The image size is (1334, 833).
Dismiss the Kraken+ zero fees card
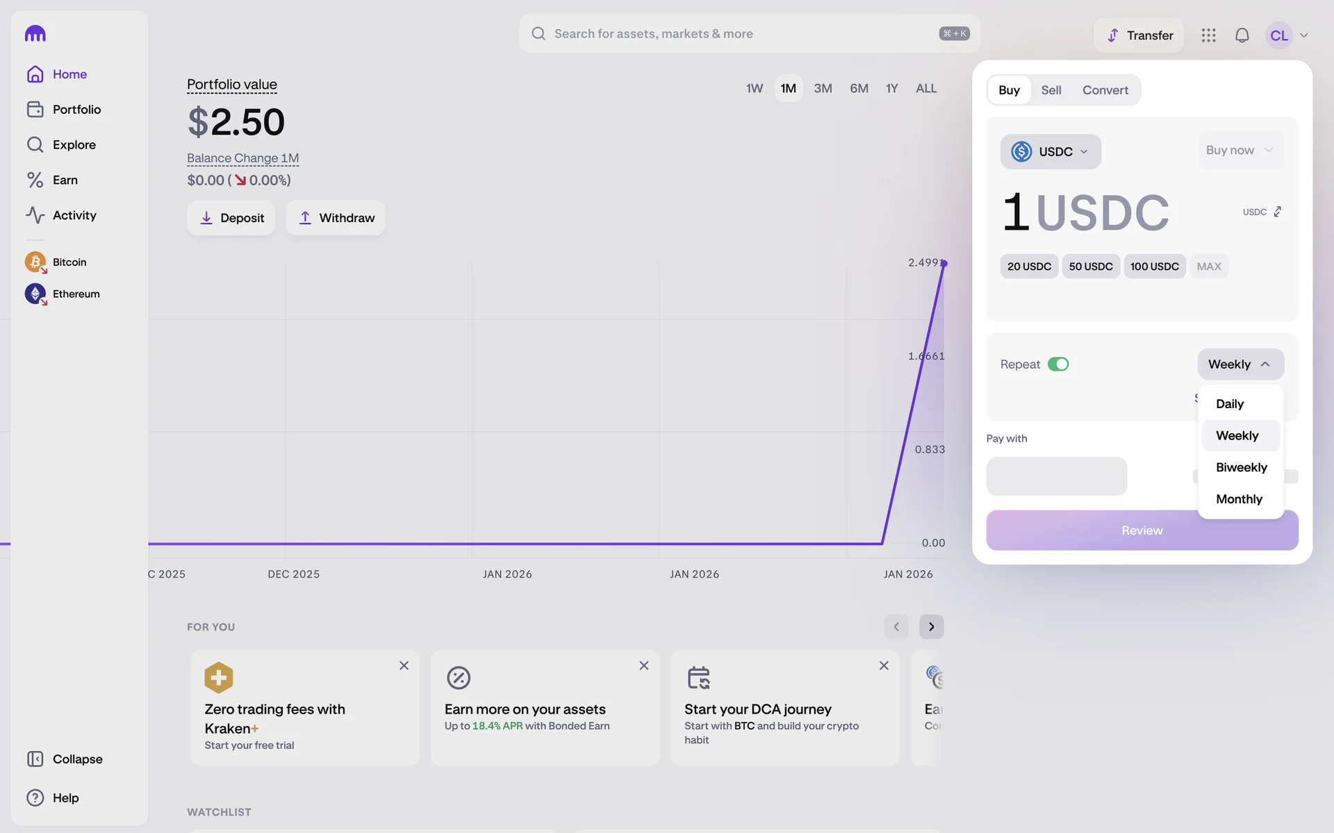click(404, 666)
